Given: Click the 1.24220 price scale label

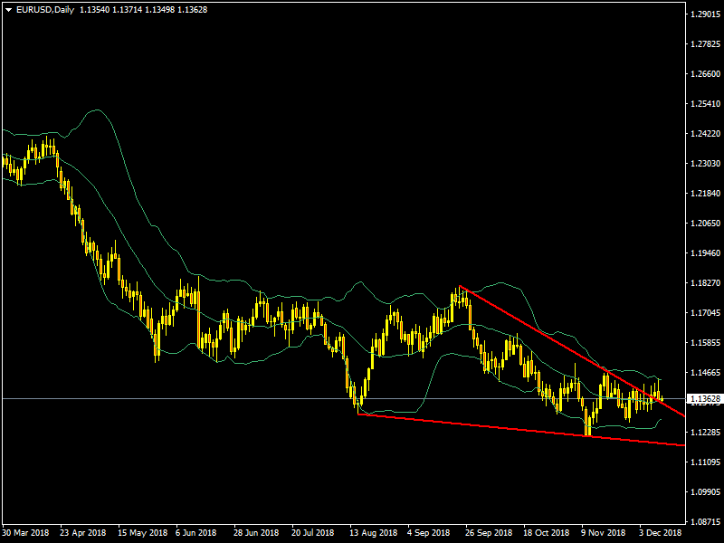Looking at the screenshot, I should (x=704, y=134).
